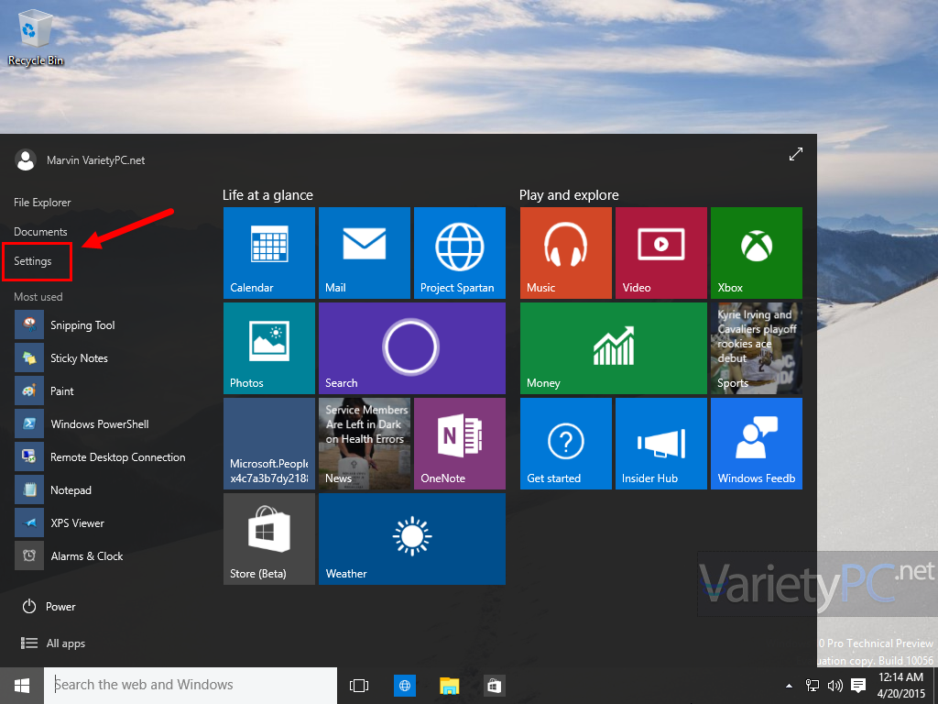Launch the Windows Feedback tile

pos(757,444)
